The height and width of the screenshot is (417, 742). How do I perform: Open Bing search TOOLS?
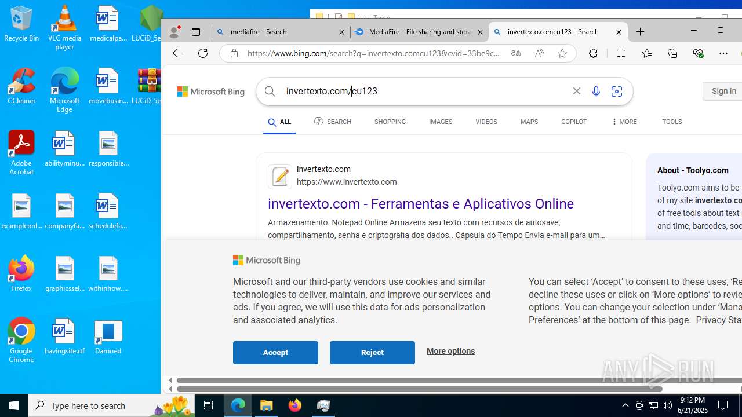(672, 122)
